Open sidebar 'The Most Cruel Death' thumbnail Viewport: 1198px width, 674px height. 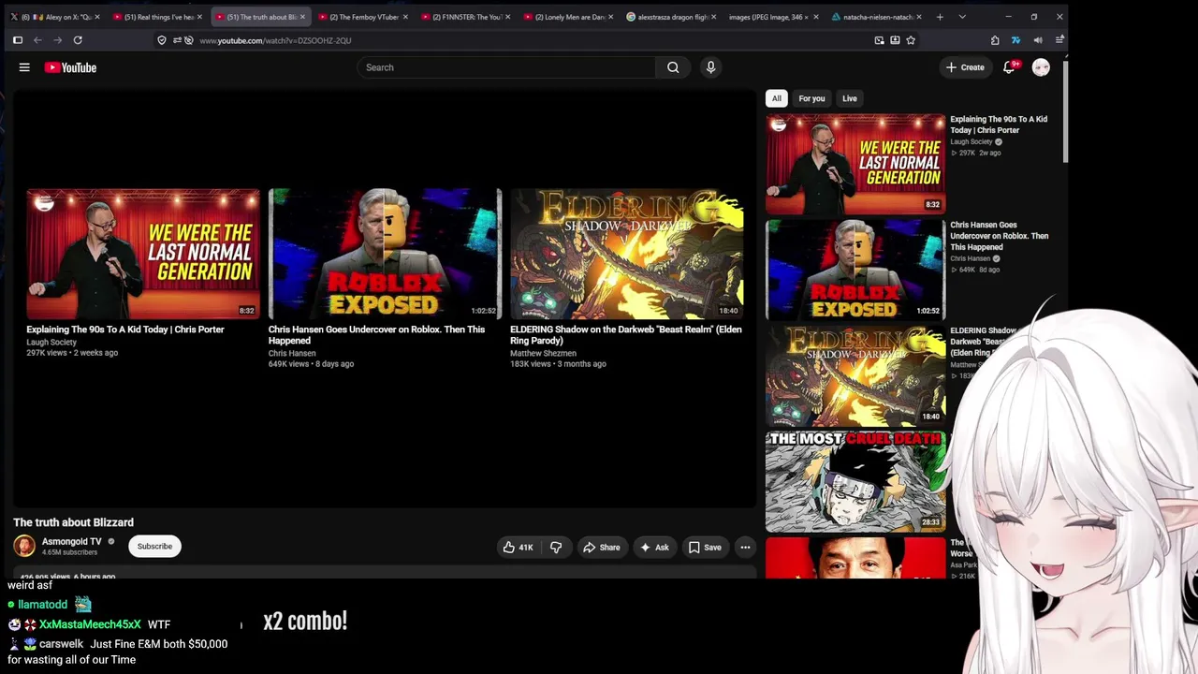(x=855, y=481)
